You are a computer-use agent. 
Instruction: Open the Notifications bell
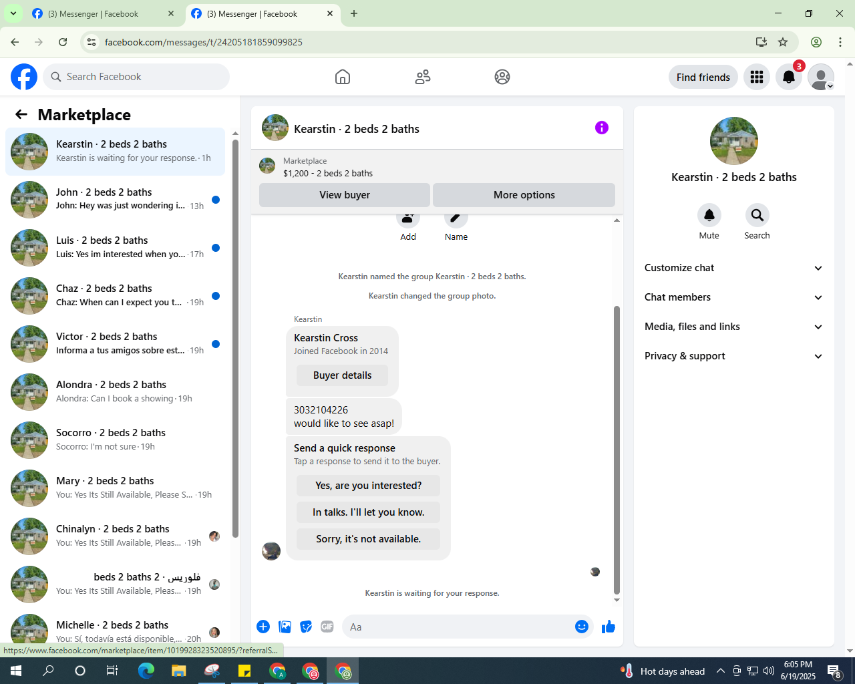tap(789, 77)
